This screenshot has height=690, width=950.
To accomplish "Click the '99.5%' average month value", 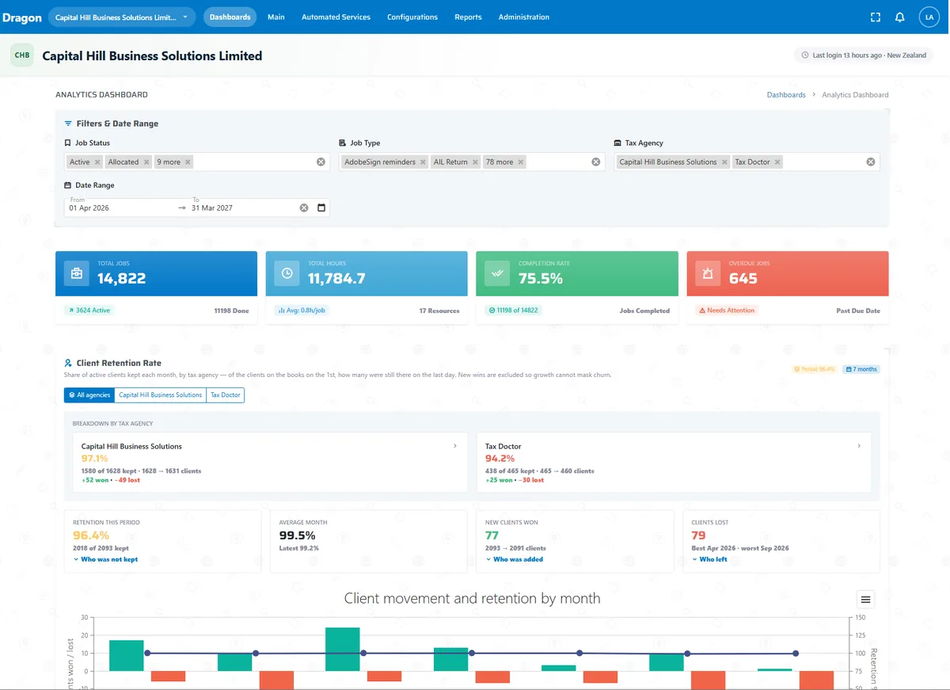I will pyautogui.click(x=298, y=536).
